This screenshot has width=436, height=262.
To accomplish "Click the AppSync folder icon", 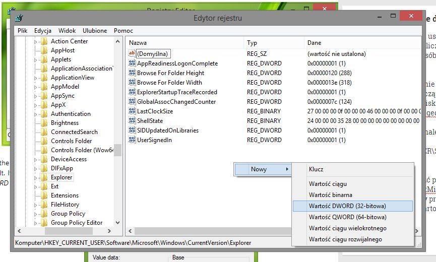I will (x=44, y=96).
